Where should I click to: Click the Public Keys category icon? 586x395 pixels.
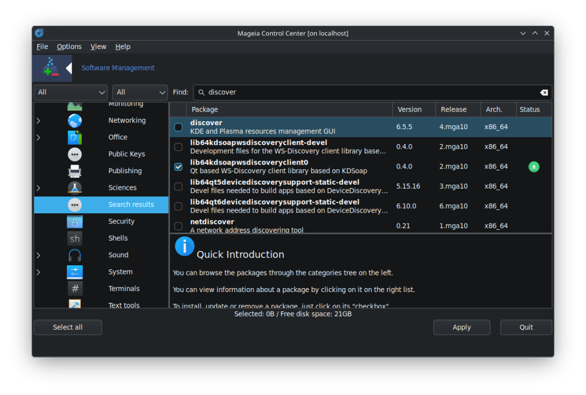tap(75, 154)
